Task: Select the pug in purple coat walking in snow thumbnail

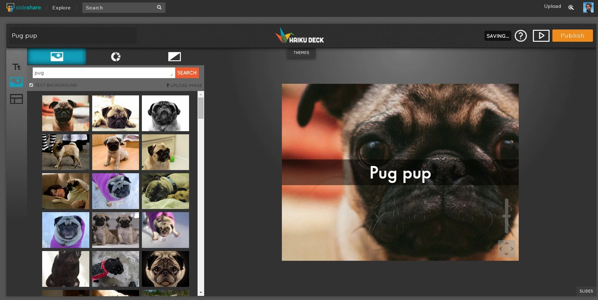Action: [165, 230]
